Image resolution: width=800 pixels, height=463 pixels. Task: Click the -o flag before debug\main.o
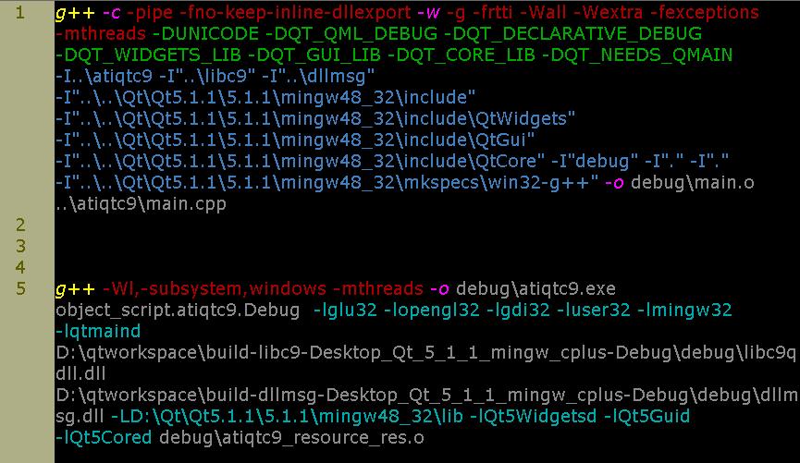click(614, 183)
